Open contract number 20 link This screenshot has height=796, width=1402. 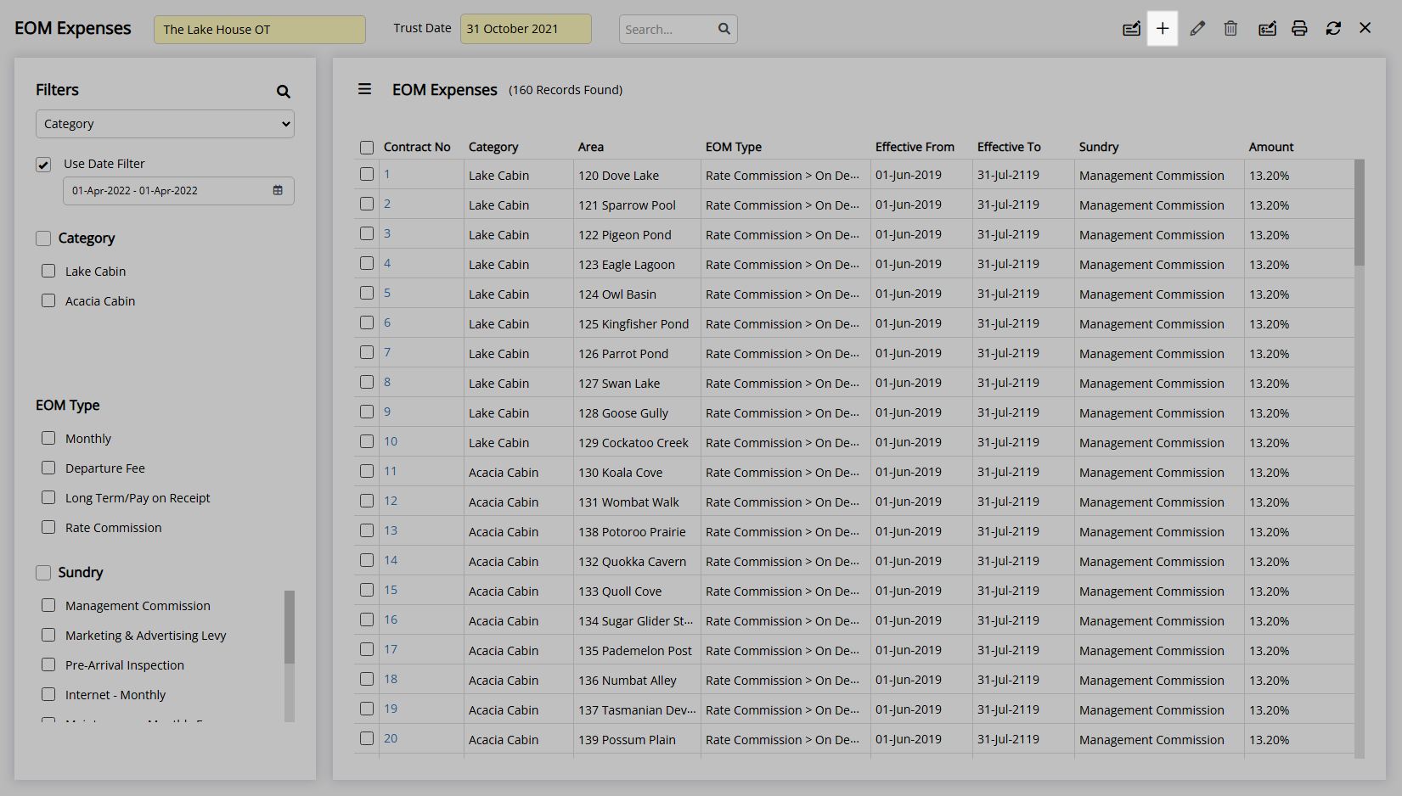391,738
